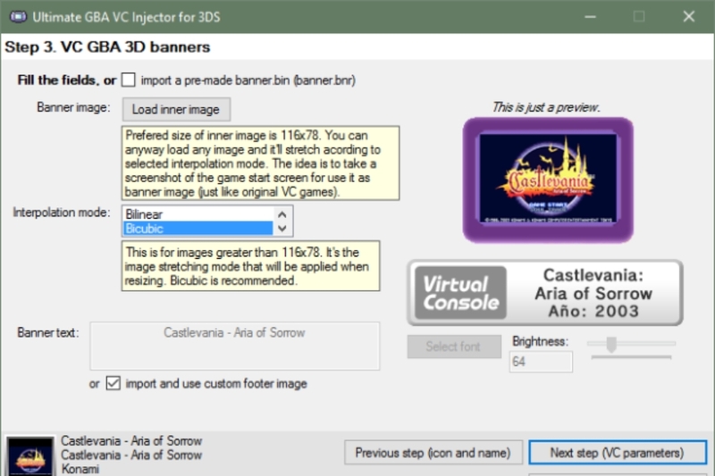Click the 'Prefered size of inner image' hint box
Viewport: 715px width, 476px height.
pyautogui.click(x=260, y=163)
